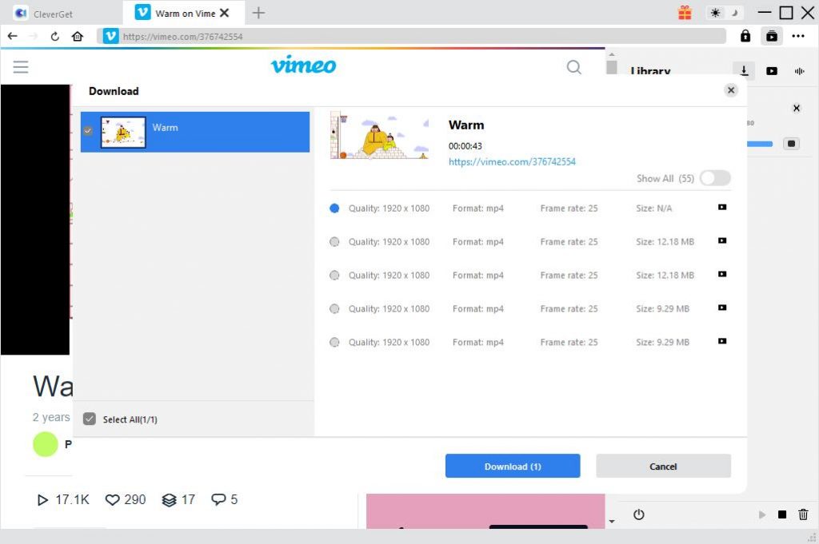Viewport: 819px width, 544px height.
Task: Open a new tab with plus button
Action: pos(258,13)
